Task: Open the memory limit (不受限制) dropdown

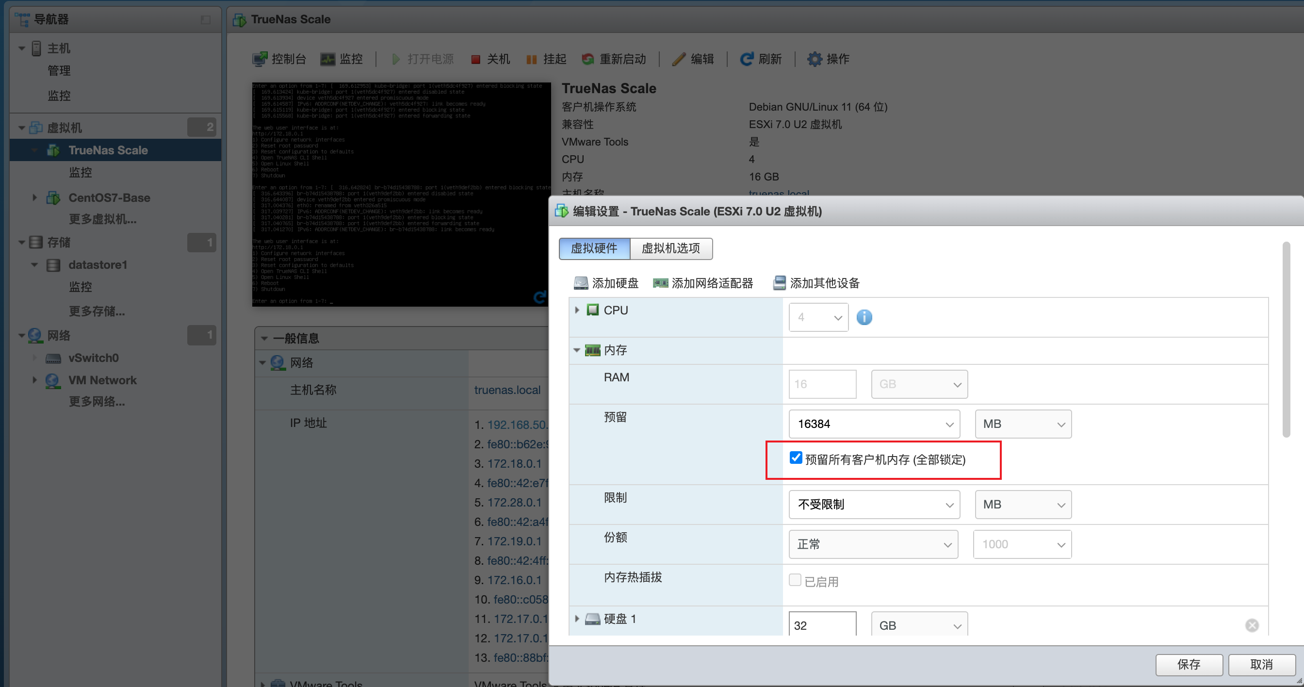Action: (x=874, y=504)
